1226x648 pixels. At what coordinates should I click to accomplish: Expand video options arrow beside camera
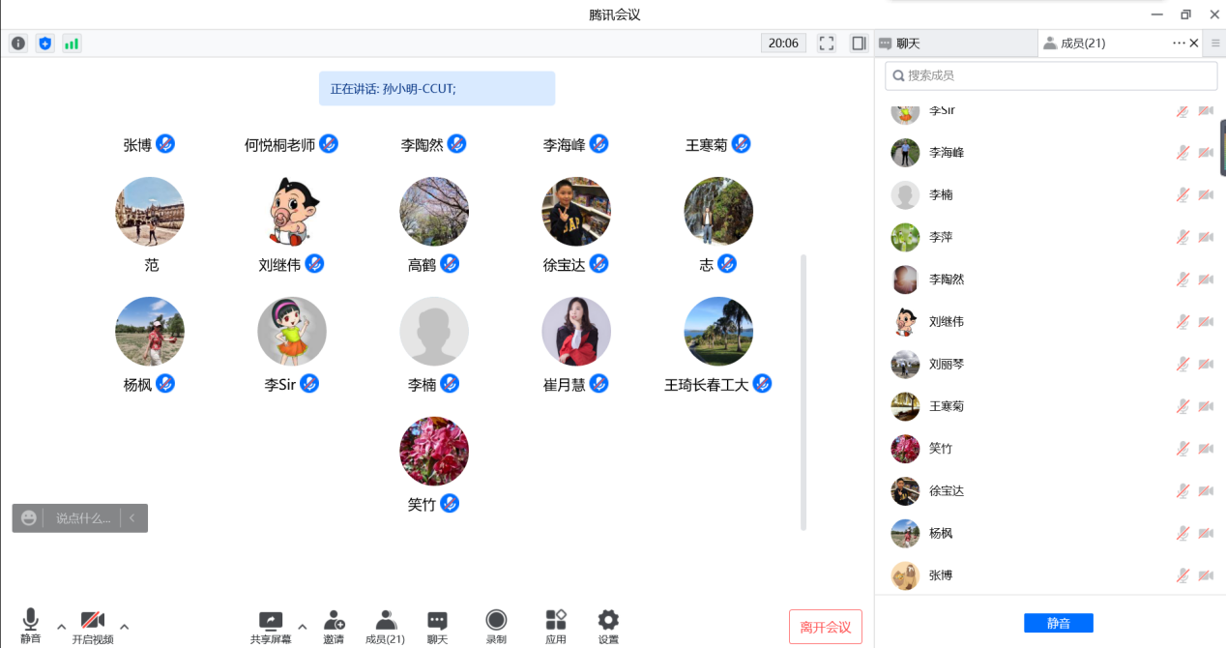point(124,626)
